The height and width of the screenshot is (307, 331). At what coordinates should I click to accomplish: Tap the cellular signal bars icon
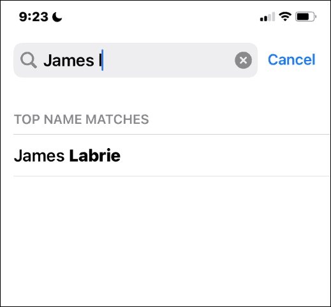[x=267, y=17]
